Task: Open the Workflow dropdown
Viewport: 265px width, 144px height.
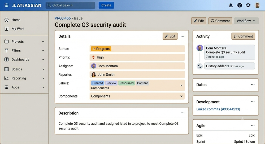Action: tap(246, 21)
